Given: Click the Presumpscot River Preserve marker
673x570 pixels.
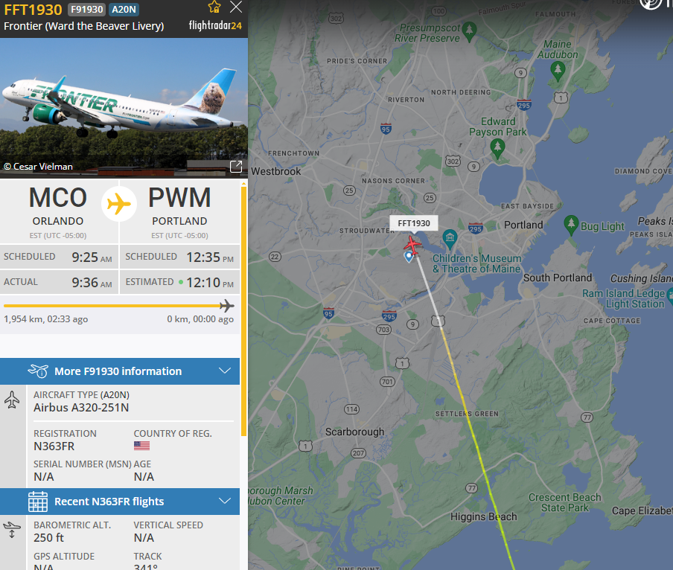Looking at the screenshot, I should click(469, 32).
